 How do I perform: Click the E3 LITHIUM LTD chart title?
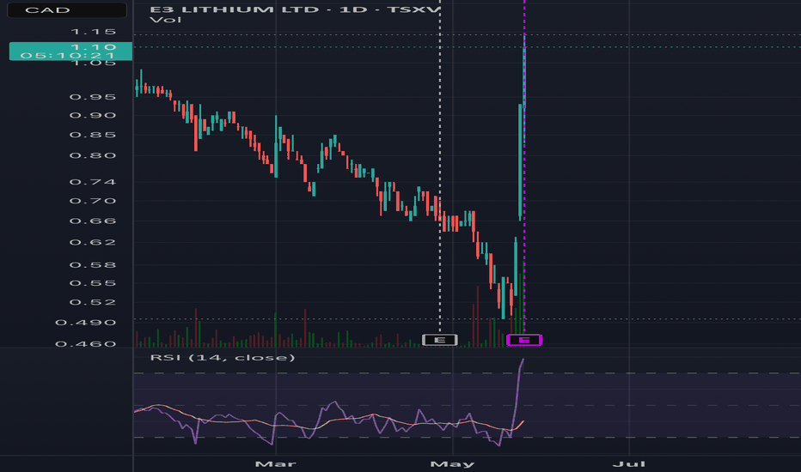(295, 9)
